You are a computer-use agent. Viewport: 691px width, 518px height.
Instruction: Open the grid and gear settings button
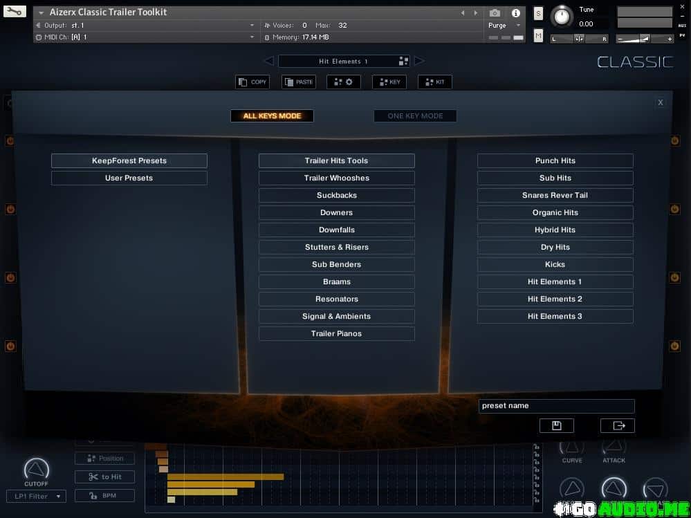pyautogui.click(x=343, y=82)
